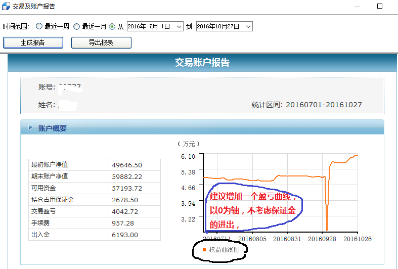
Task: Collapse the 账户概要 section triangle
Action: tap(30, 128)
